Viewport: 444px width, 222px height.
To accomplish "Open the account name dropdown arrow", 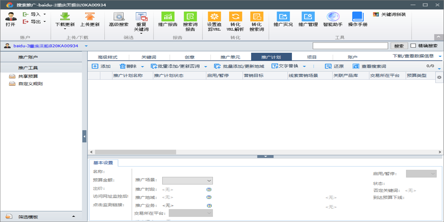I will 86,46.
